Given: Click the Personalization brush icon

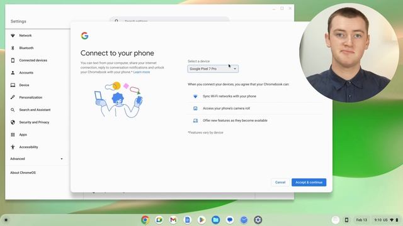Looking at the screenshot, I should pyautogui.click(x=13, y=97).
